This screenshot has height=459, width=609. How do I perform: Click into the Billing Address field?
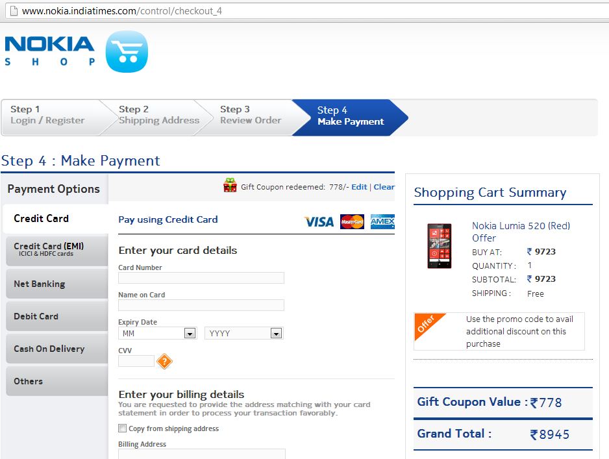coord(202,454)
